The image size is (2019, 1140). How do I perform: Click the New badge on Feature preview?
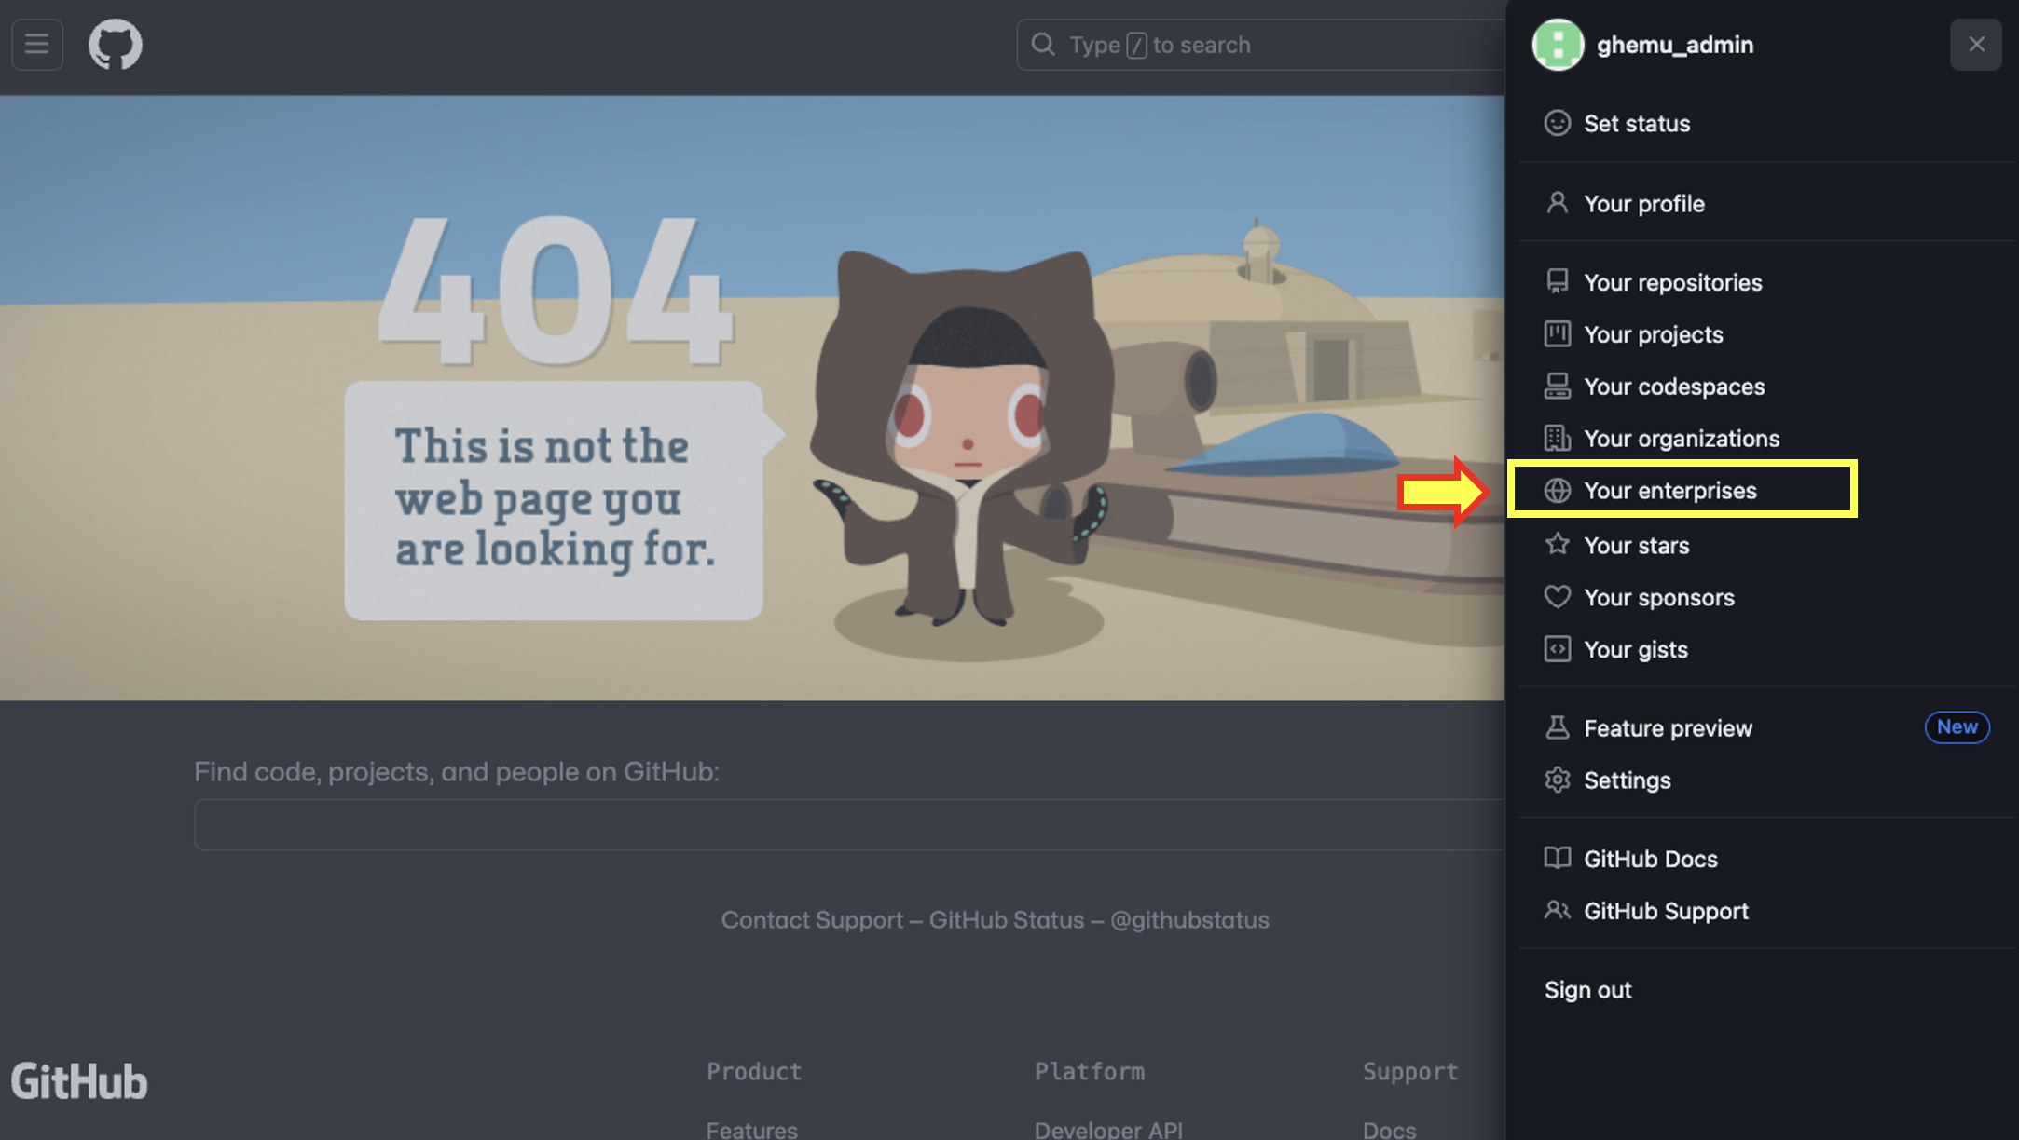[1957, 726]
